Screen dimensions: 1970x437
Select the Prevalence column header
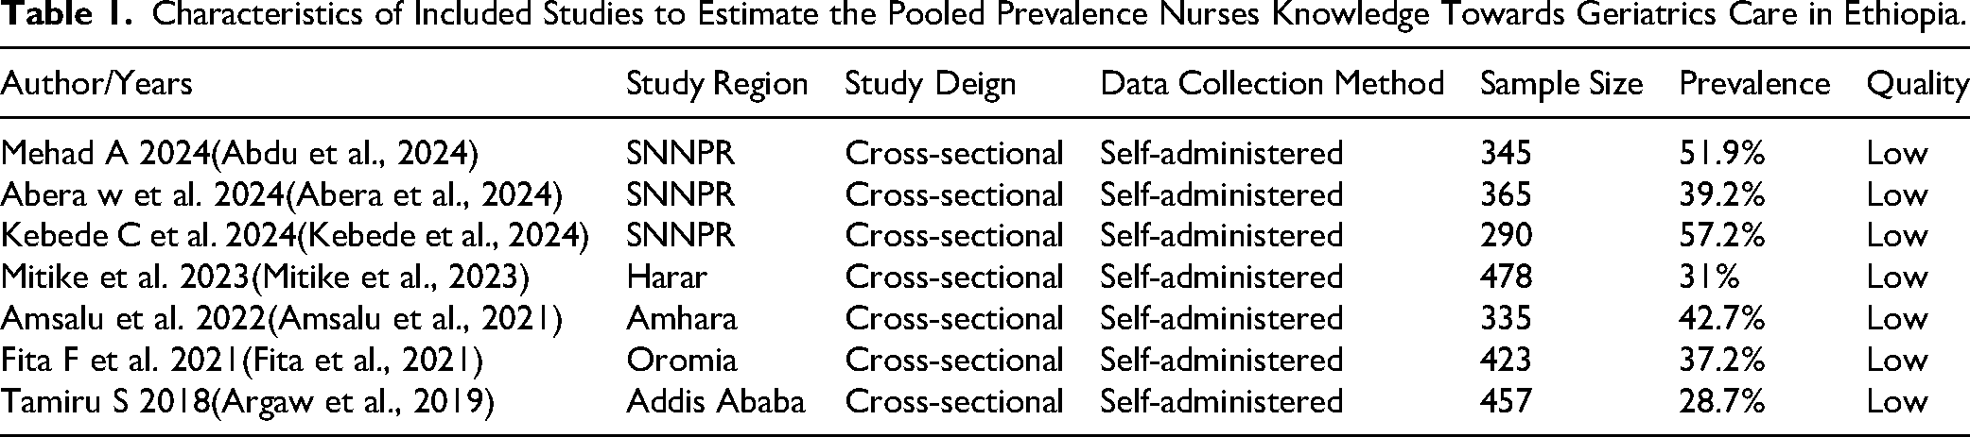[x=1754, y=84]
